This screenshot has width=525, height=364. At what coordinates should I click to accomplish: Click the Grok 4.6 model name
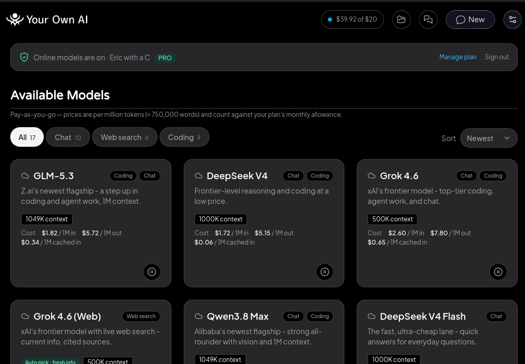tap(399, 176)
